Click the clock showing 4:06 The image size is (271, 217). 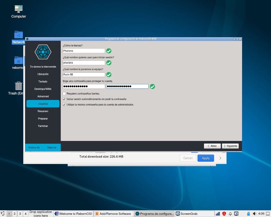tap(261, 213)
